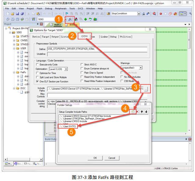Switch to the Debug tab in Options dialog
This screenshot has width=195, height=181.
pos(114,37)
